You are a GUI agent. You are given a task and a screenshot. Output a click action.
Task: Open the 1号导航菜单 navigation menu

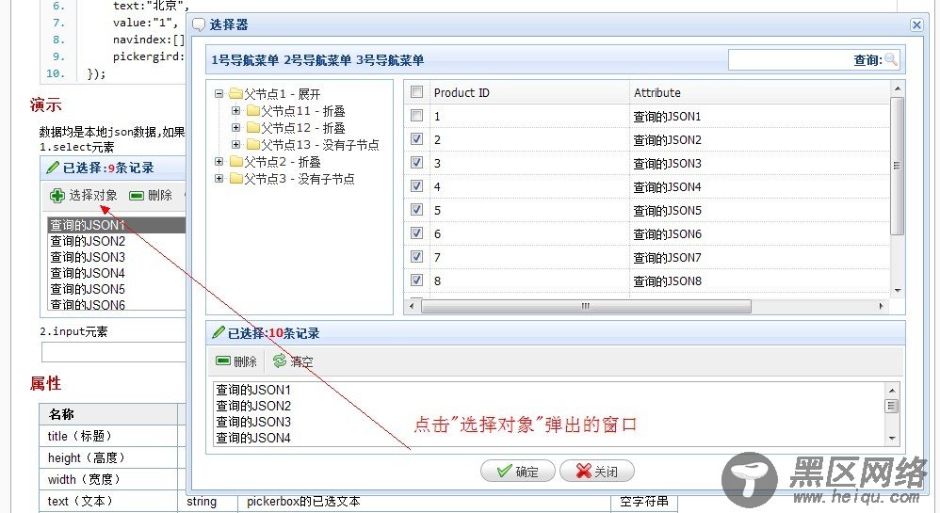(245, 60)
